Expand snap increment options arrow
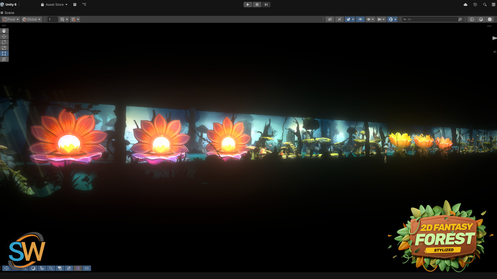This screenshot has width=497, height=279. 78,19
